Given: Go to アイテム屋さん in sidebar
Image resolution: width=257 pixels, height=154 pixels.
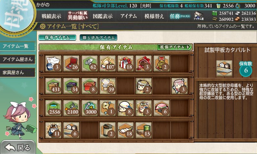Looking at the screenshot, I should coord(18,59).
